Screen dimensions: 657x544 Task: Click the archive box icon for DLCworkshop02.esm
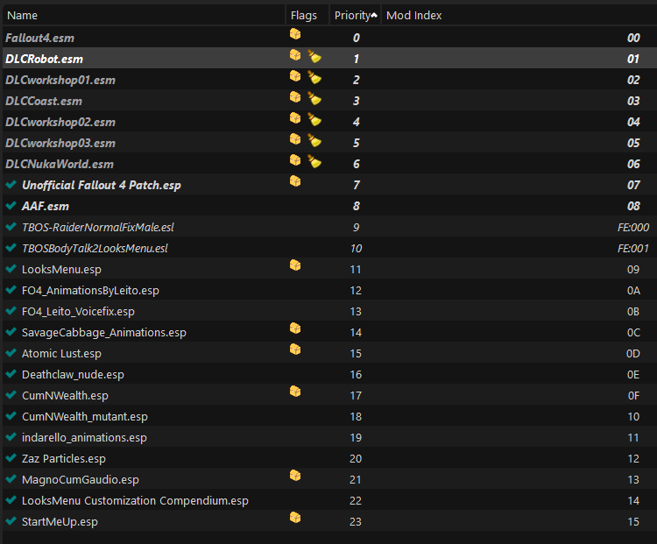(x=295, y=118)
